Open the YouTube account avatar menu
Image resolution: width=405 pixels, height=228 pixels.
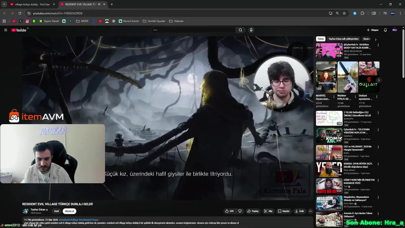pyautogui.click(x=395, y=30)
